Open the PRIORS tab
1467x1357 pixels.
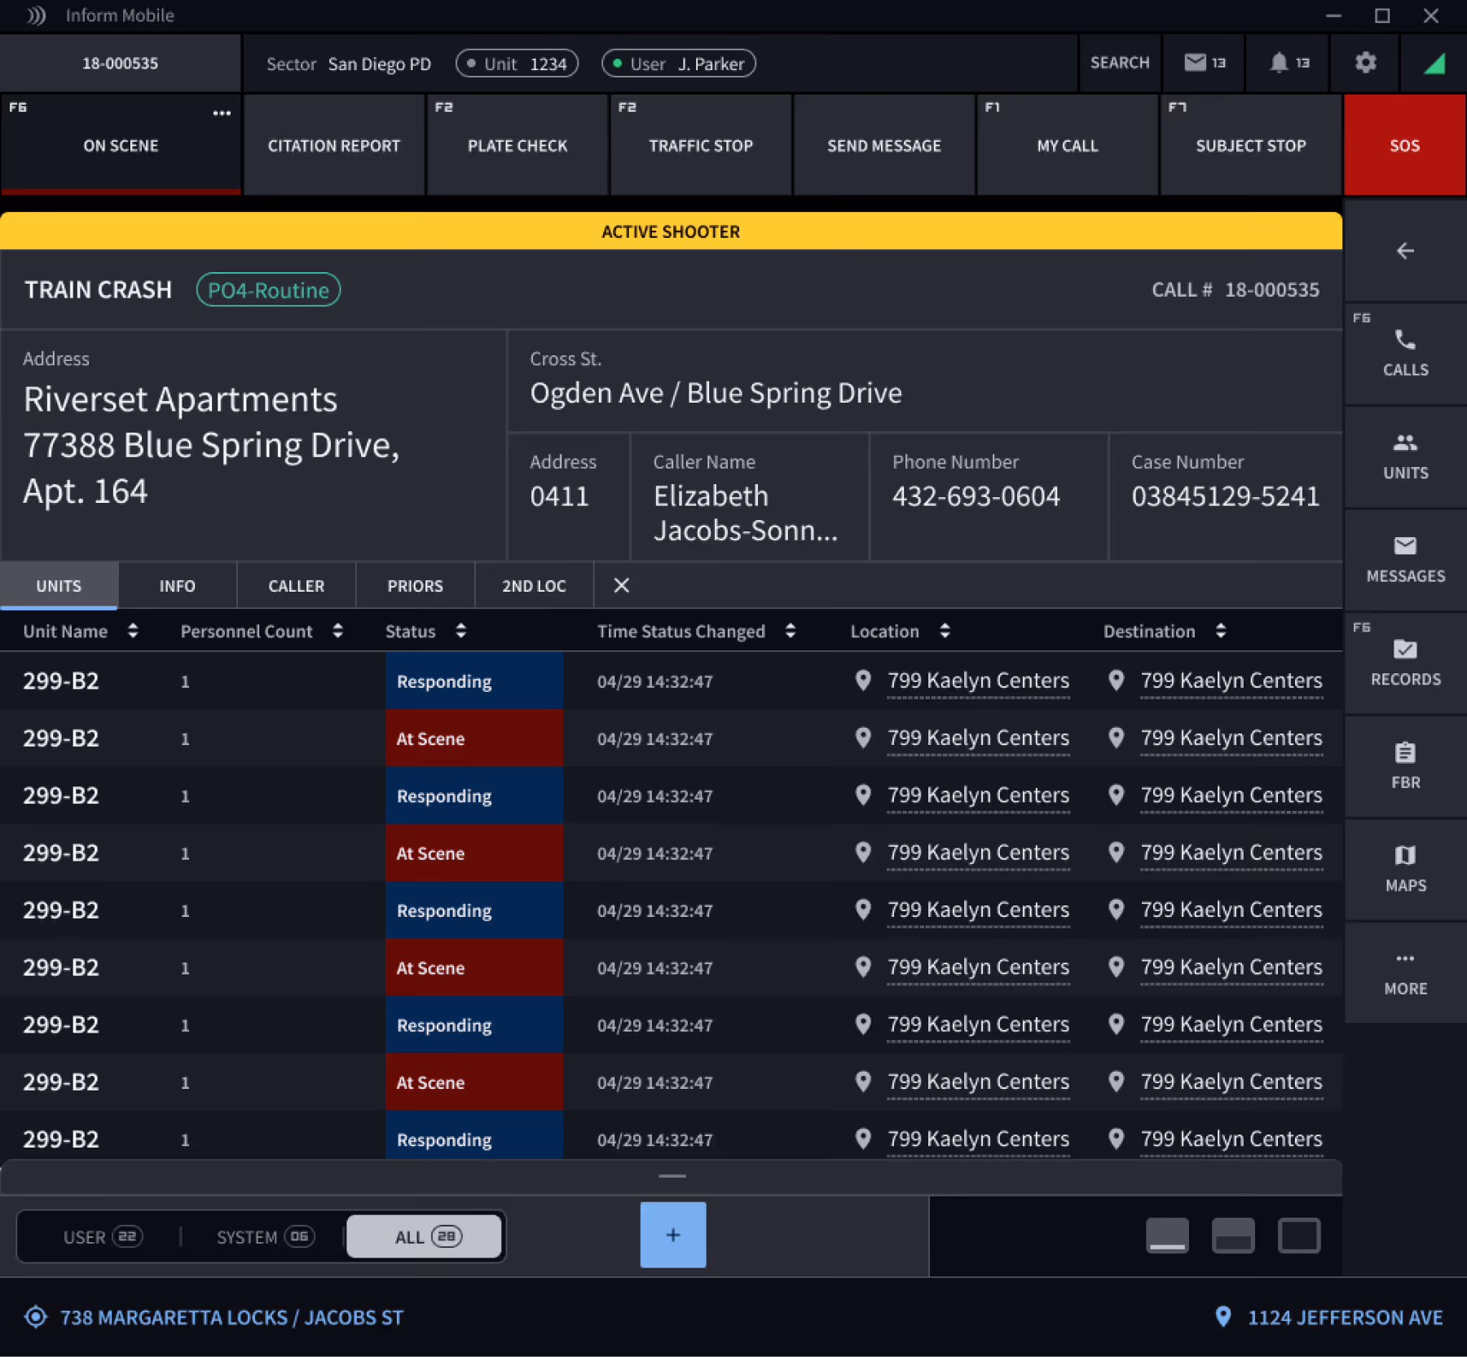point(415,585)
